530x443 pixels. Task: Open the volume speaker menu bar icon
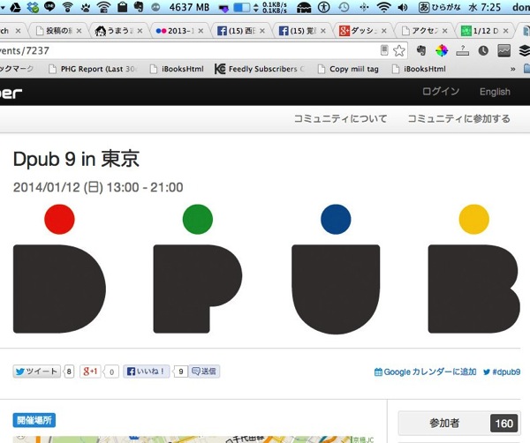pyautogui.click(x=403, y=7)
